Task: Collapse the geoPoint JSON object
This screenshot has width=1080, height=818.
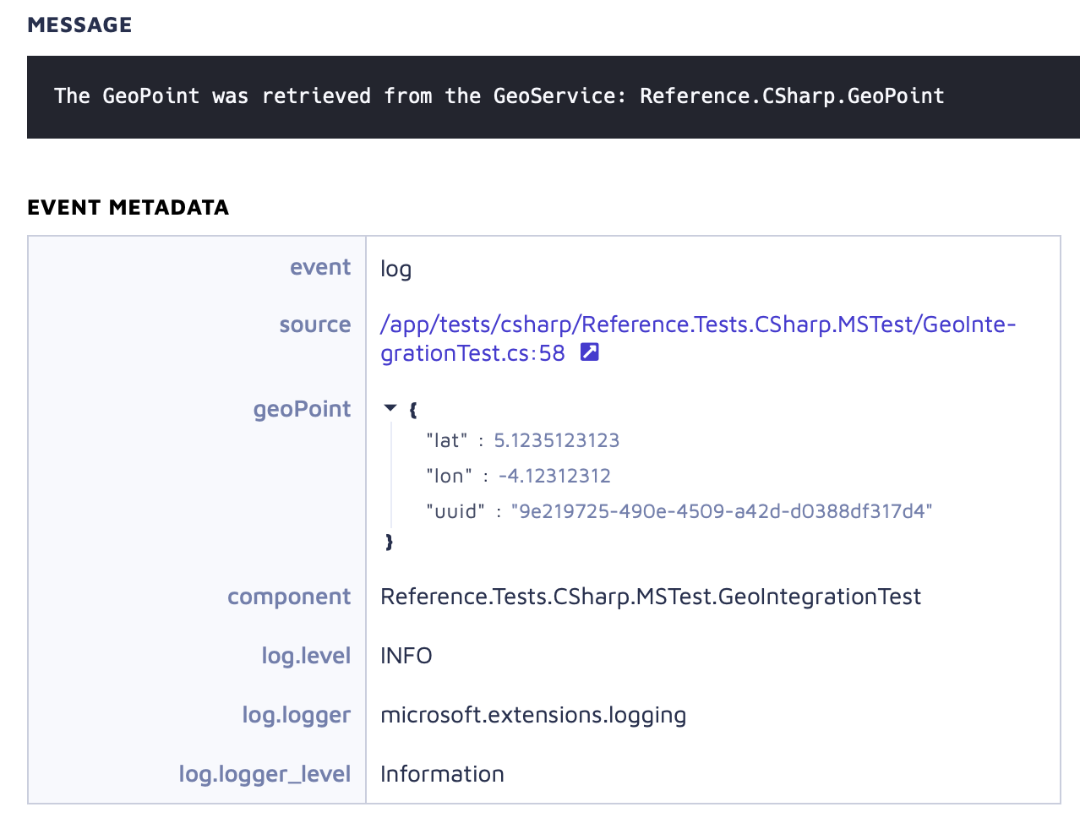Action: (390, 406)
